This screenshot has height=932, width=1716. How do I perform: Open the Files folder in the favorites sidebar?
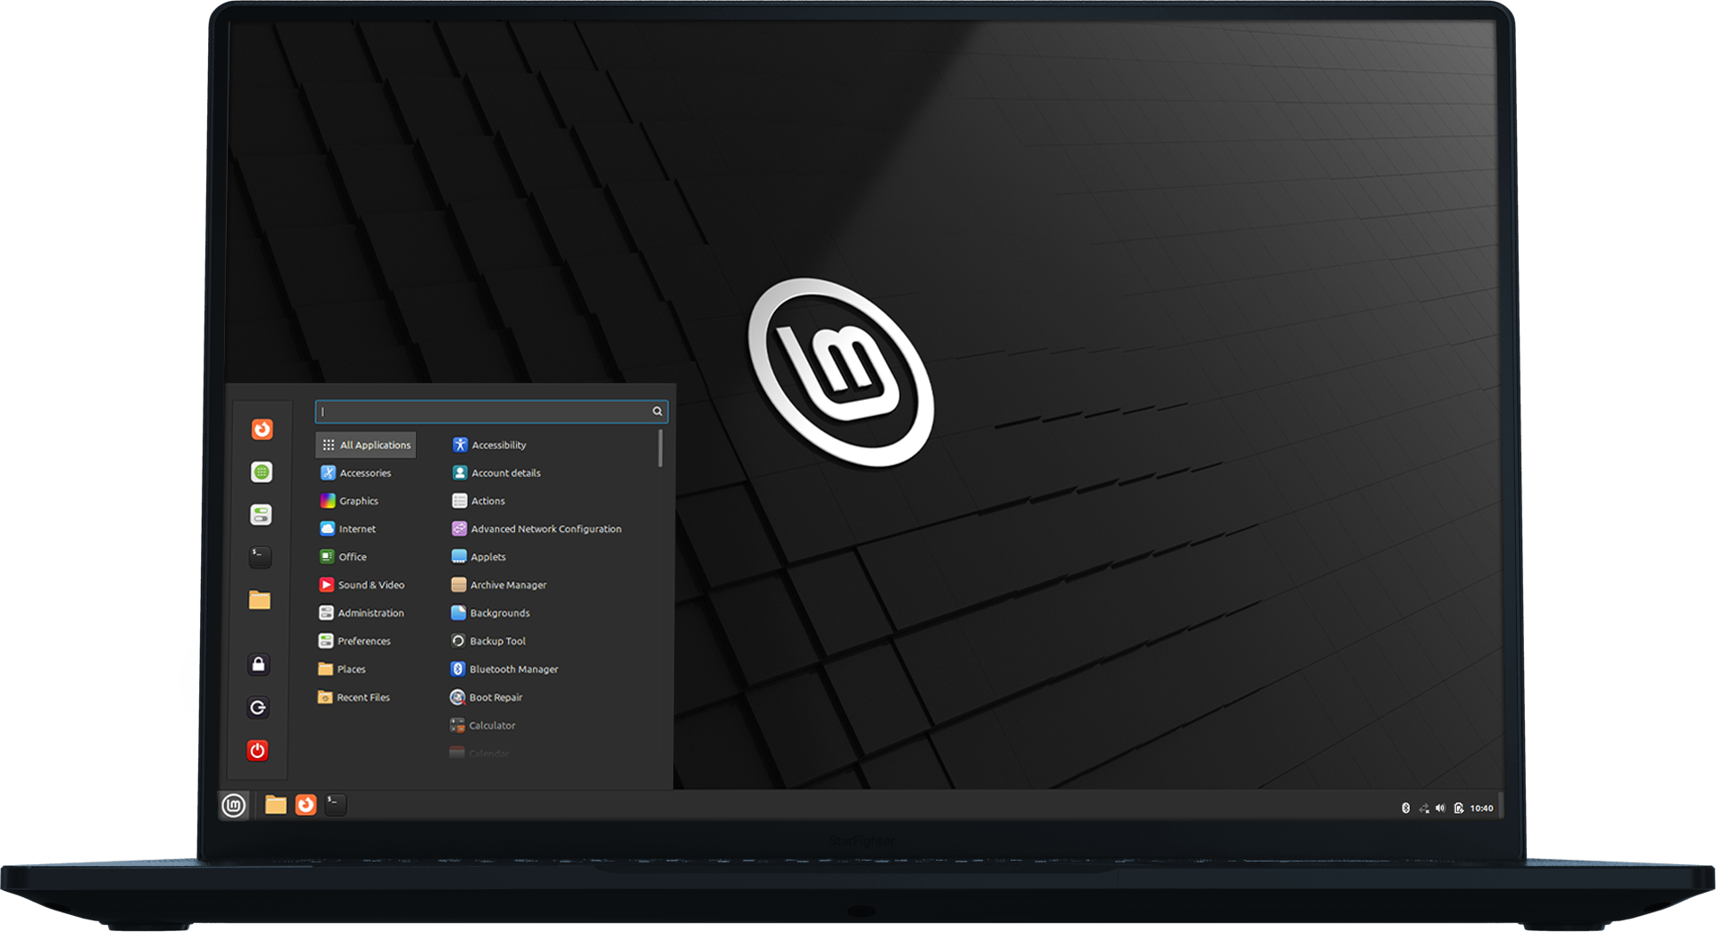pyautogui.click(x=260, y=600)
